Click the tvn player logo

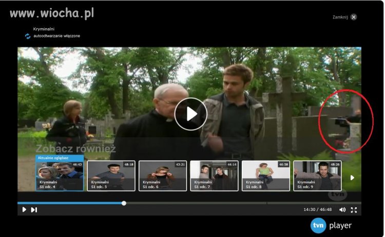click(331, 226)
